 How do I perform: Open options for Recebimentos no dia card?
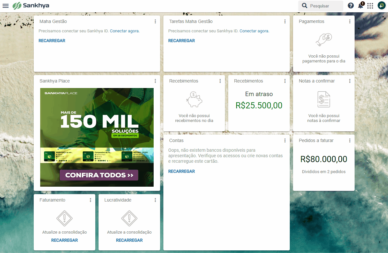(x=220, y=81)
